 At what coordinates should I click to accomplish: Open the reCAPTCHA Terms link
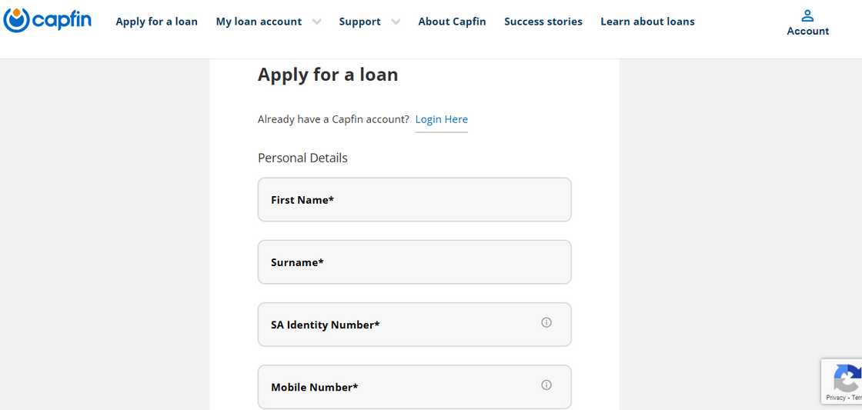pos(856,398)
